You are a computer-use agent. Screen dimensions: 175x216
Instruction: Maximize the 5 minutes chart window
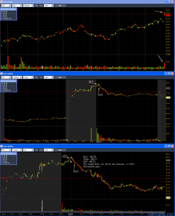click(x=169, y=74)
